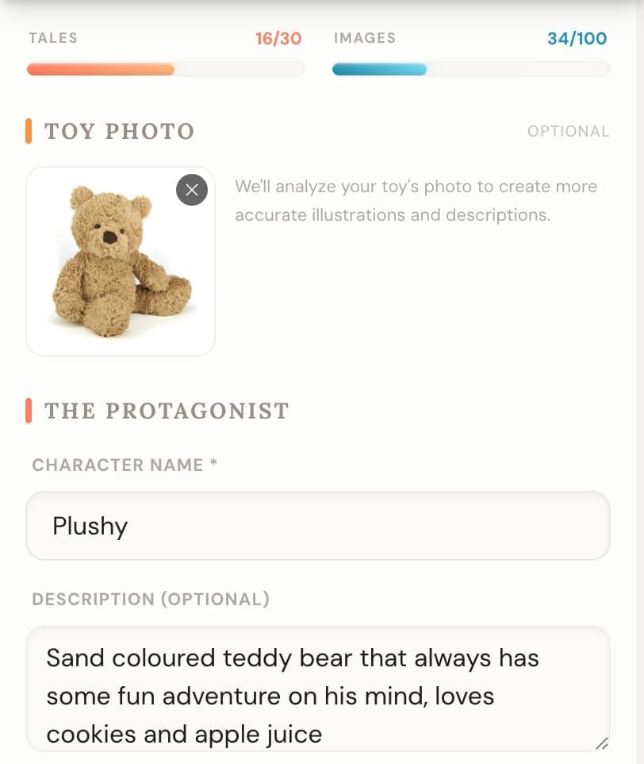Click the photo analysis helper text
This screenshot has height=764, width=644.
[416, 200]
